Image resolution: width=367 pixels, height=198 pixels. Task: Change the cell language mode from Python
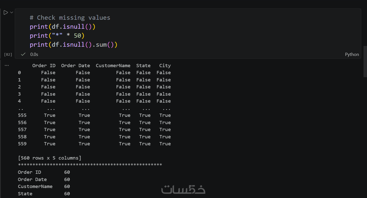352,54
